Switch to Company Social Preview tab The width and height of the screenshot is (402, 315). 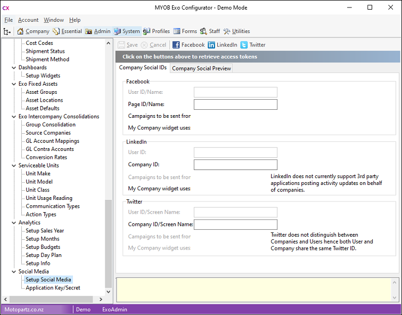(x=201, y=68)
